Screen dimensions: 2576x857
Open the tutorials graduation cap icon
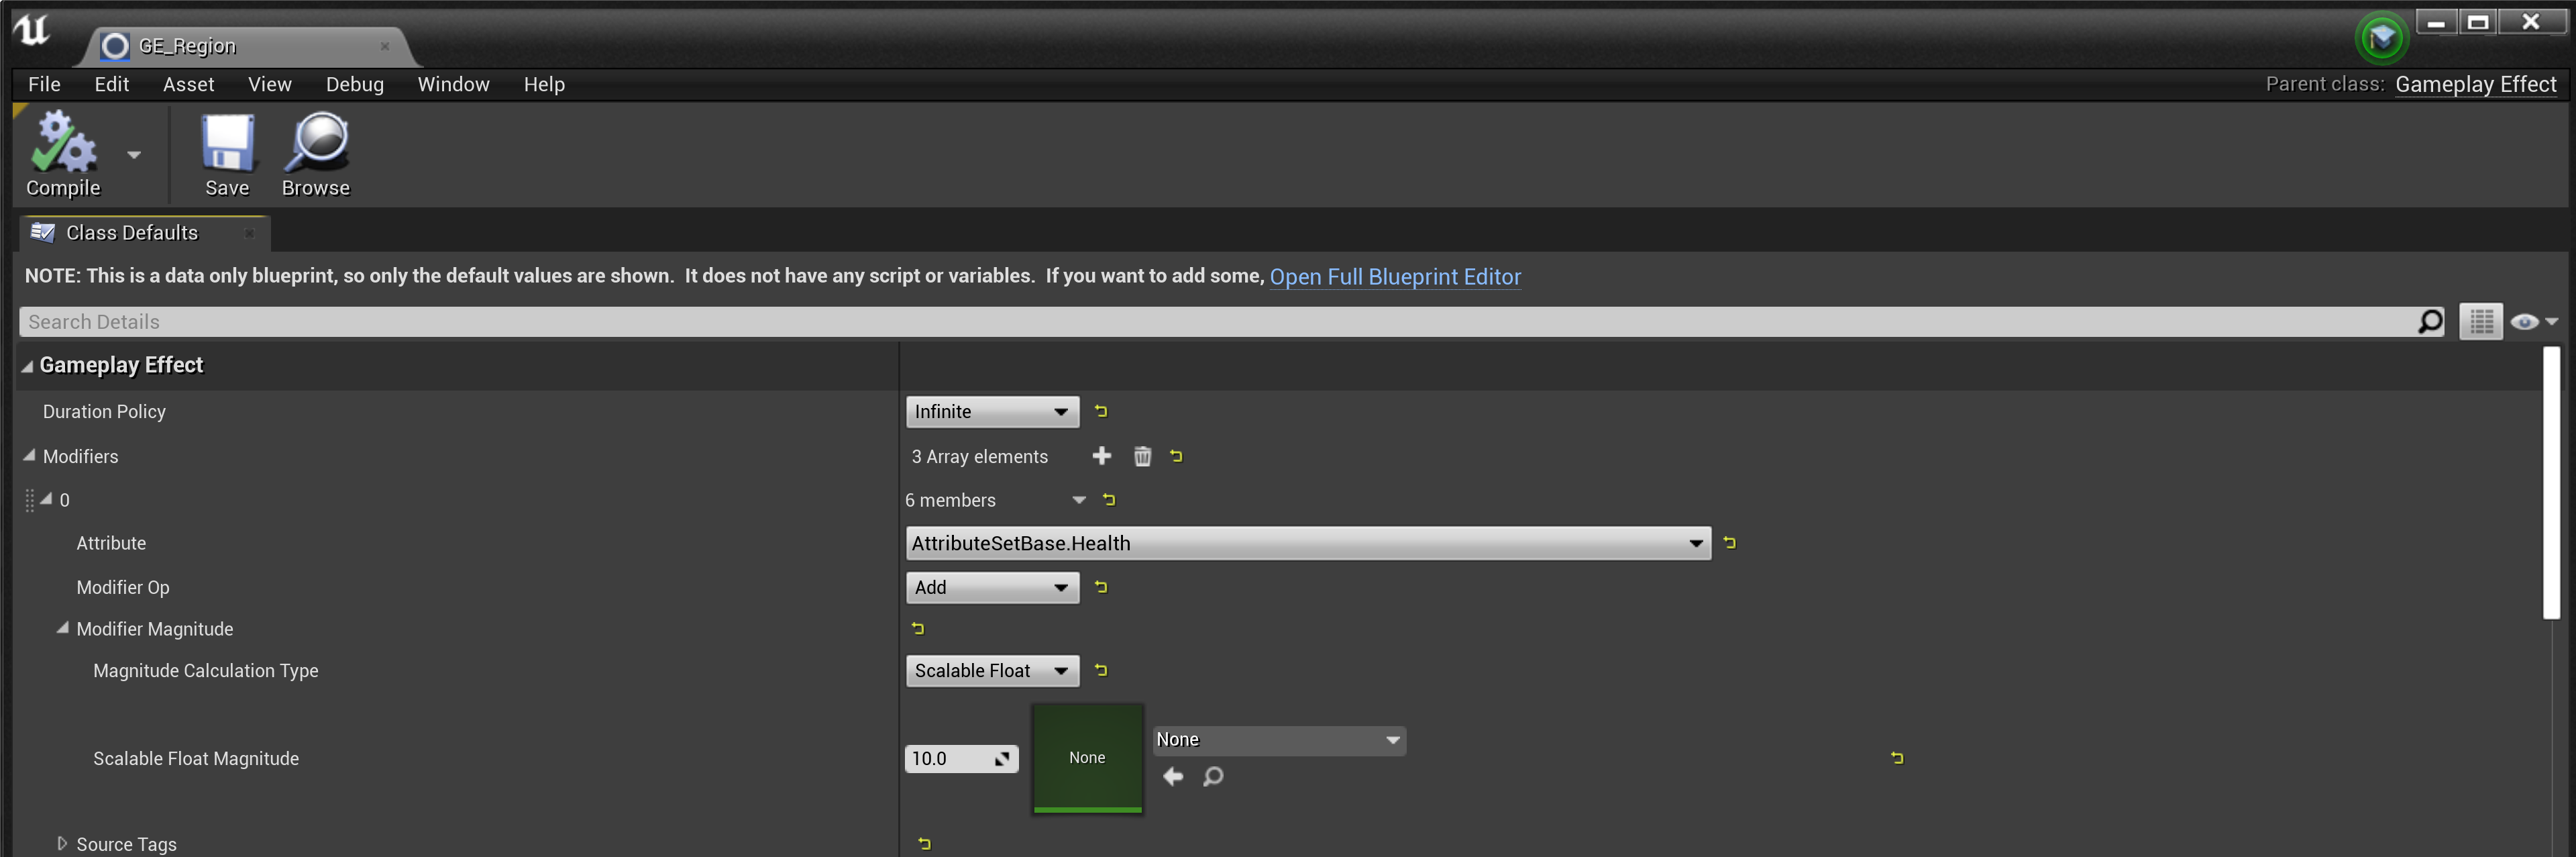(x=2381, y=38)
